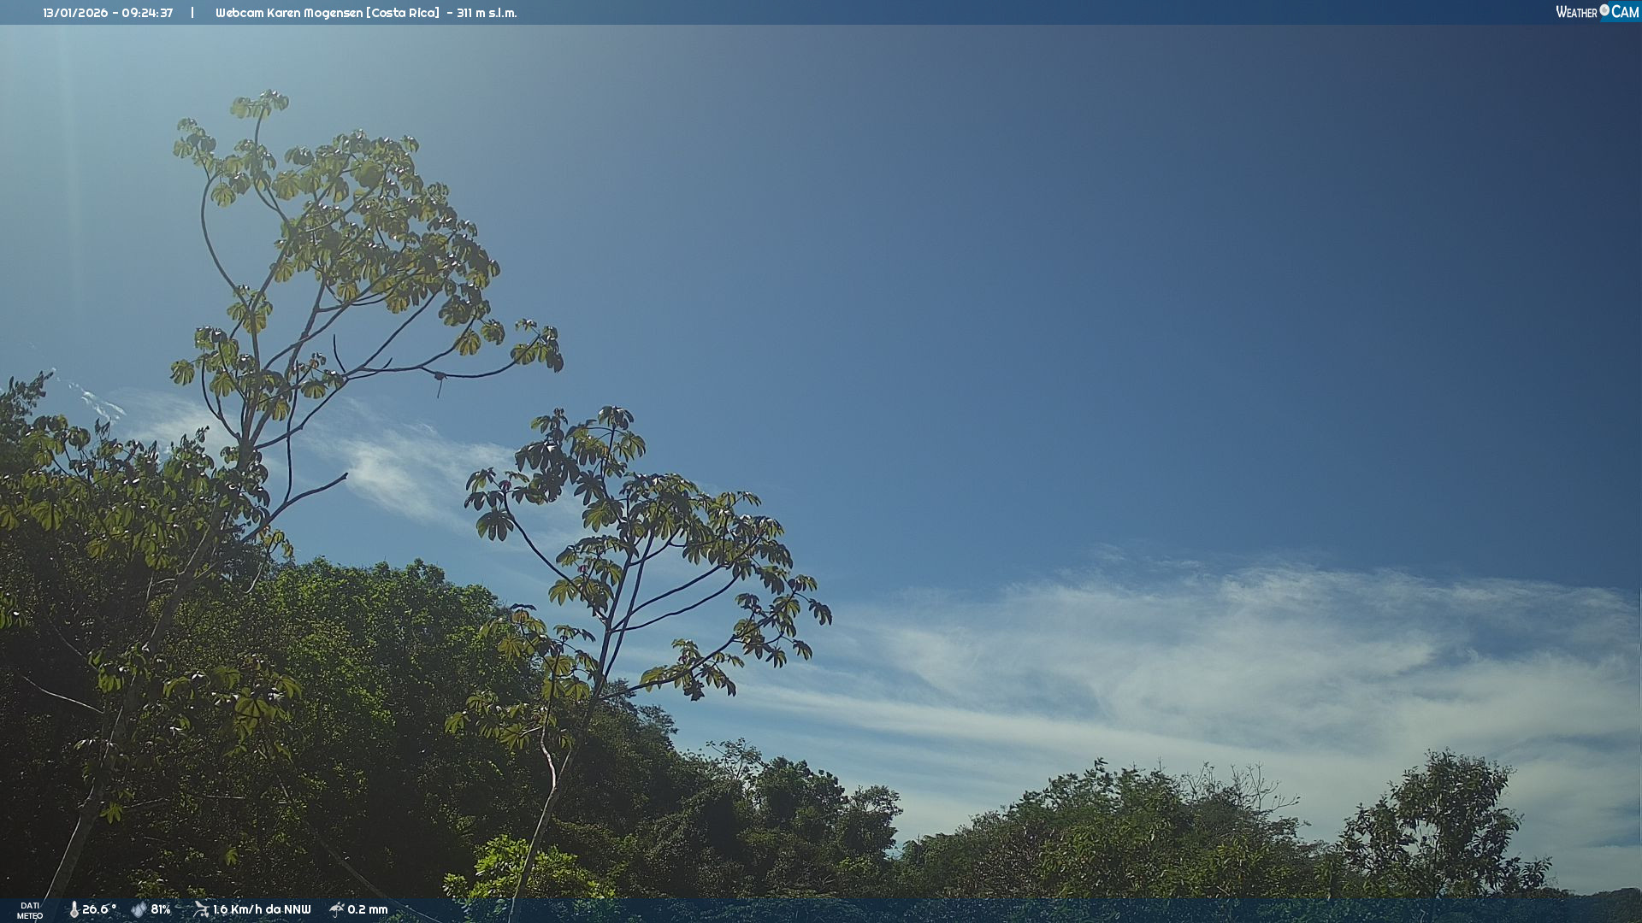Click the 81% humidity value
This screenshot has width=1642, height=923.
[161, 909]
